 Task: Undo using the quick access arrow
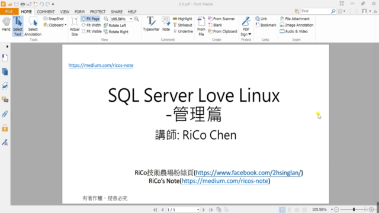click(x=41, y=4)
